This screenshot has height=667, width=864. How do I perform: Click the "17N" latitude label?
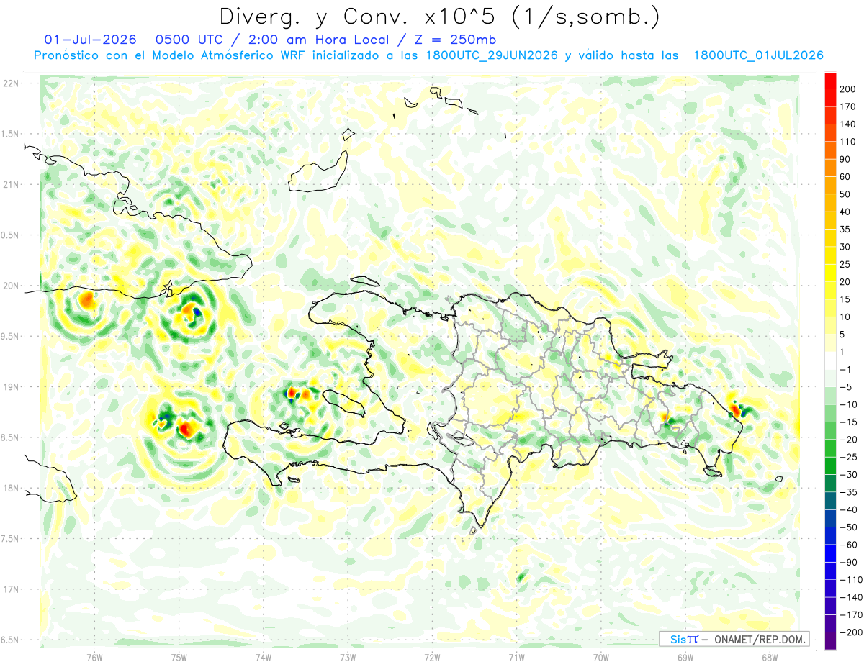(x=11, y=589)
